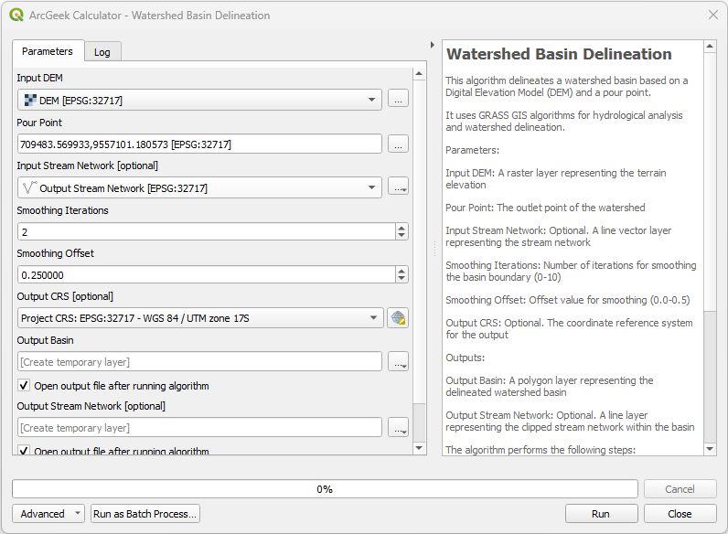Open Output Basin save options button
The image size is (728, 534).
click(x=398, y=362)
